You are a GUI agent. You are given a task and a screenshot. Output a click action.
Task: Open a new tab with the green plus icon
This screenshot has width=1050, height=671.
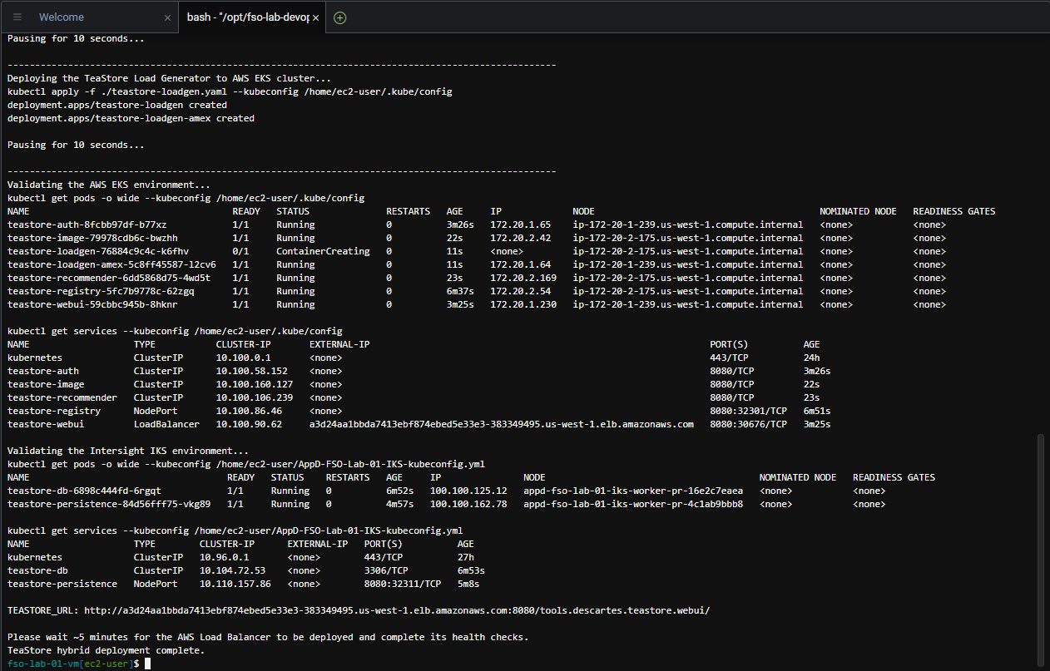[x=339, y=17]
